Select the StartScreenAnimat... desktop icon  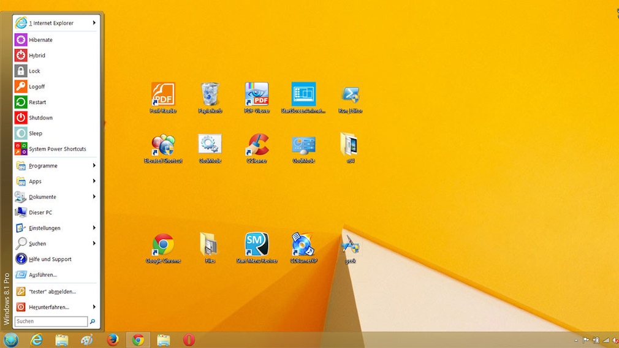pyautogui.click(x=303, y=98)
